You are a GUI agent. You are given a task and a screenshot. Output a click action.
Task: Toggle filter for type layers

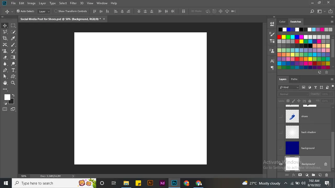tap(315, 87)
